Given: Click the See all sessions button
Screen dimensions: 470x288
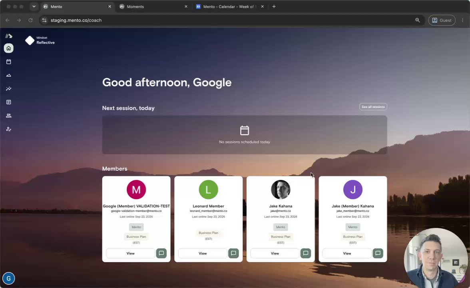Looking at the screenshot, I should 373,107.
